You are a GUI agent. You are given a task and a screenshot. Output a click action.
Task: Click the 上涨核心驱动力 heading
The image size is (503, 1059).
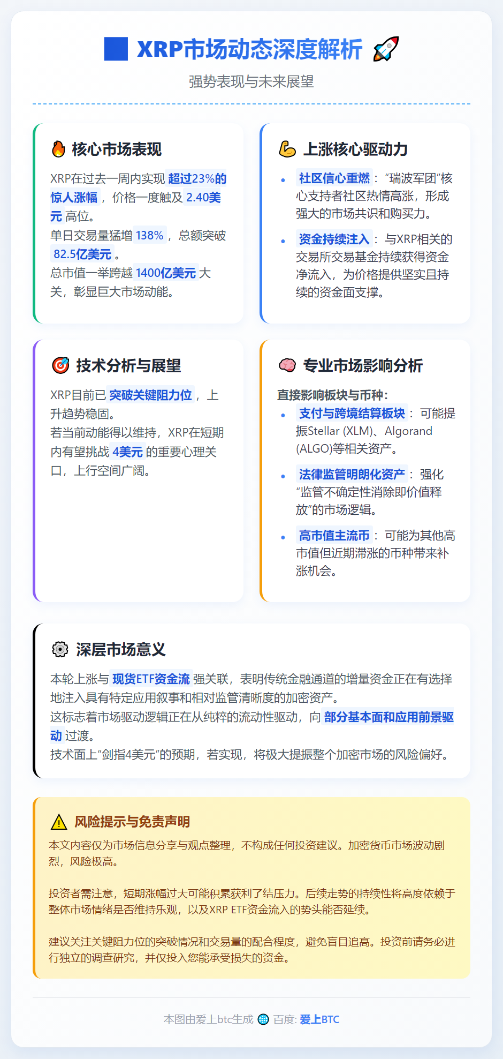[x=355, y=149]
